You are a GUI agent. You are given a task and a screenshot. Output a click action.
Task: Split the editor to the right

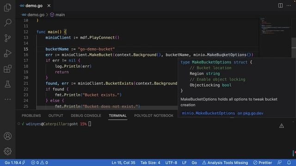280,6
